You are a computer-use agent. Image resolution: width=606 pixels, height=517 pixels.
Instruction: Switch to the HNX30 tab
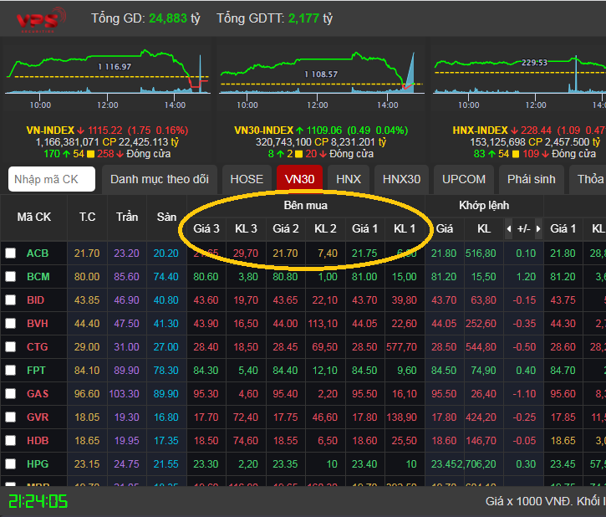point(401,179)
